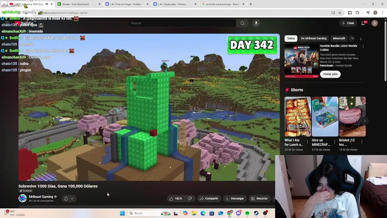Open the YouTube account avatar menu

tap(375, 23)
